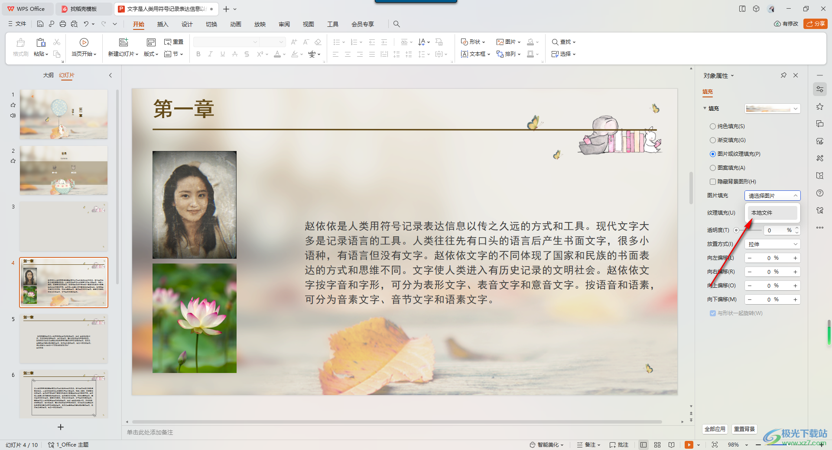Open the star animation sidebar icon
Image resolution: width=832 pixels, height=450 pixels.
click(820, 106)
